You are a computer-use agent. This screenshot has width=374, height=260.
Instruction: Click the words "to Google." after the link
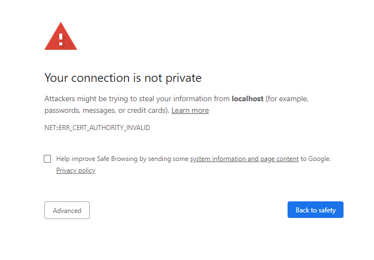pyautogui.click(x=315, y=159)
